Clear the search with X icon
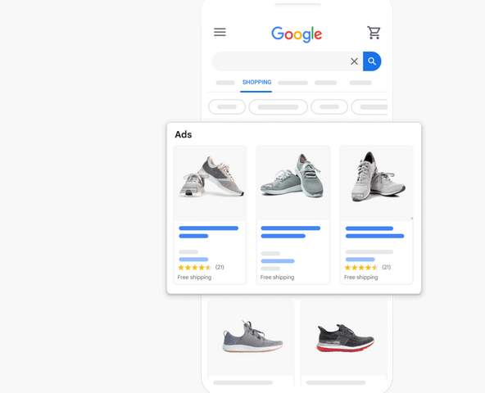485x393 pixels. [x=354, y=61]
